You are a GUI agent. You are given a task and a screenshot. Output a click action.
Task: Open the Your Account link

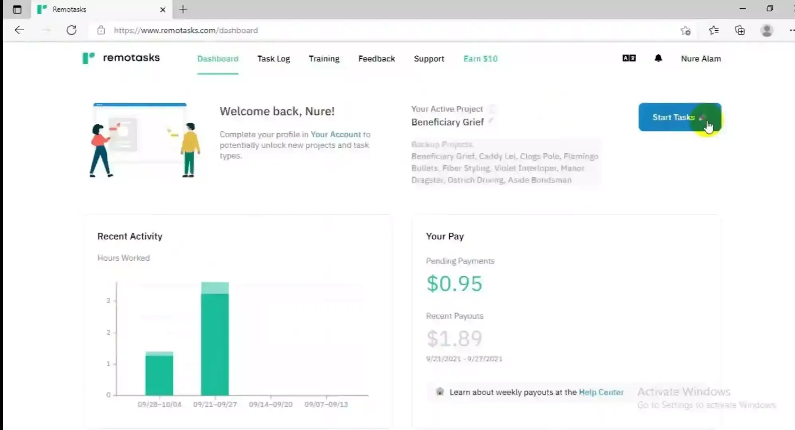335,135
